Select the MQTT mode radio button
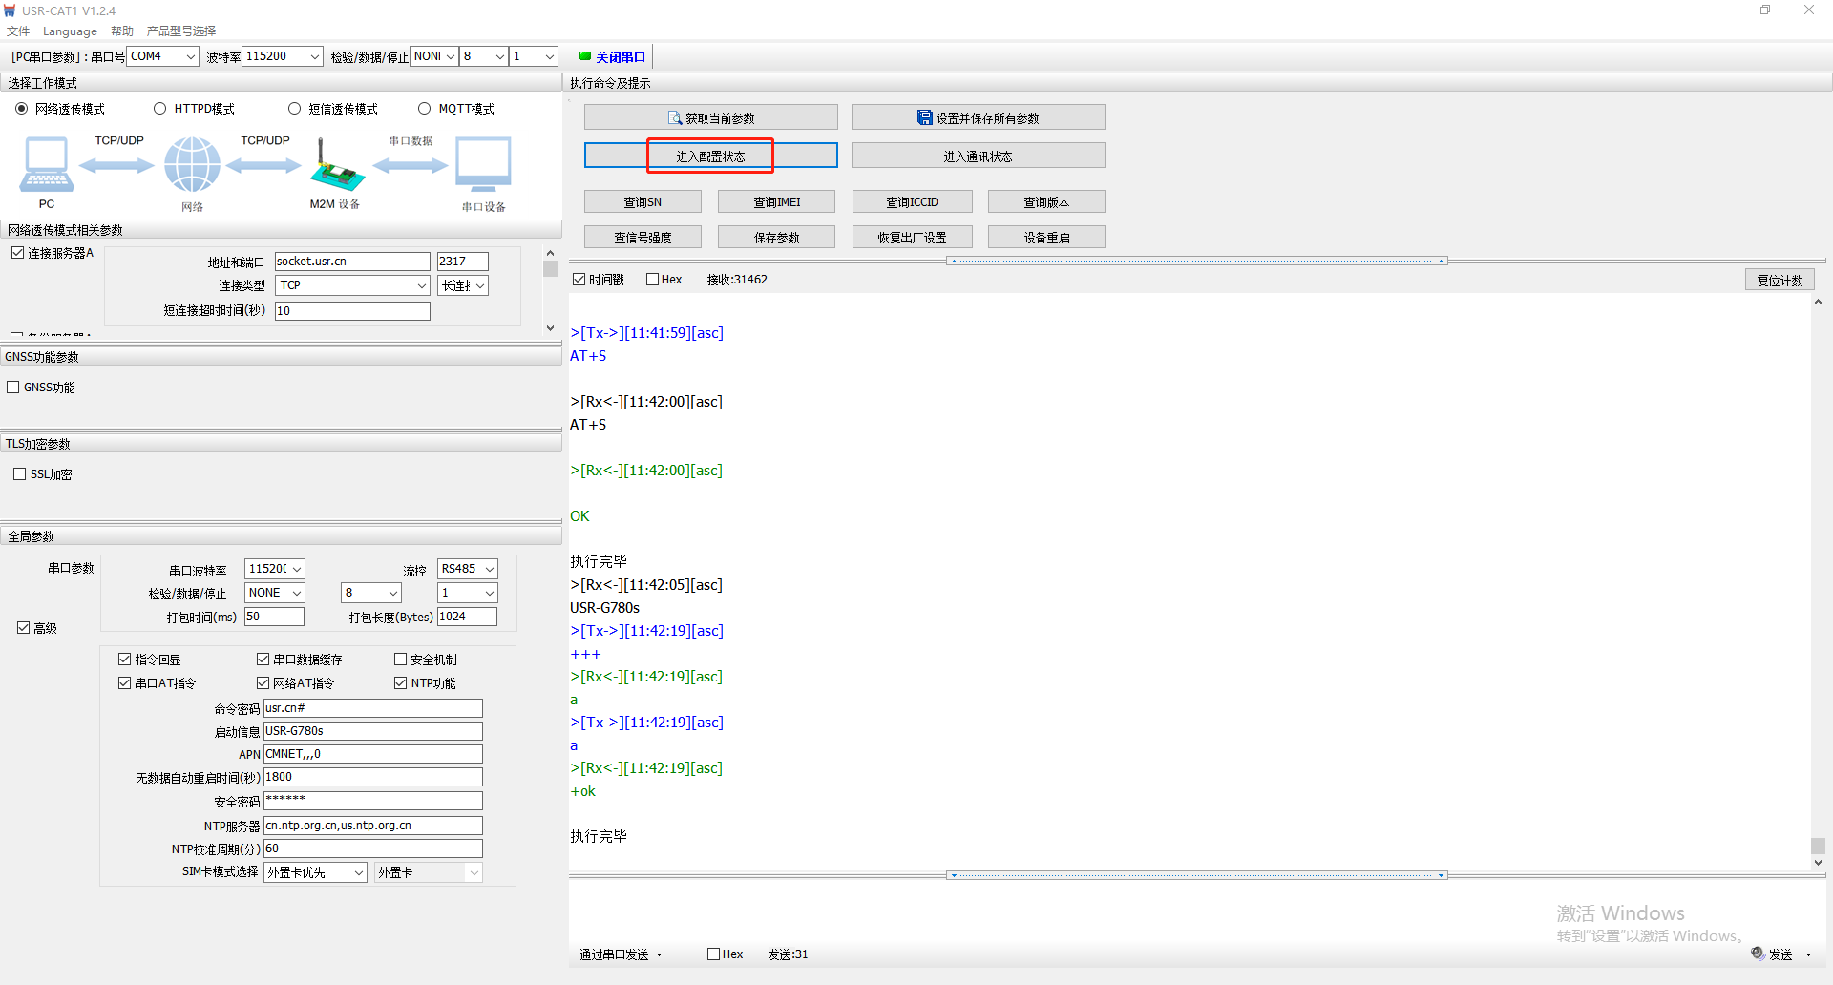1833x985 pixels. click(x=425, y=109)
